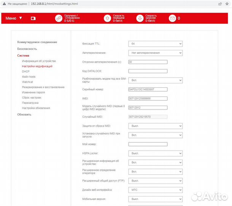Expand the Автопереключение dropdown
This screenshot has width=232, height=206.
[x=155, y=53]
